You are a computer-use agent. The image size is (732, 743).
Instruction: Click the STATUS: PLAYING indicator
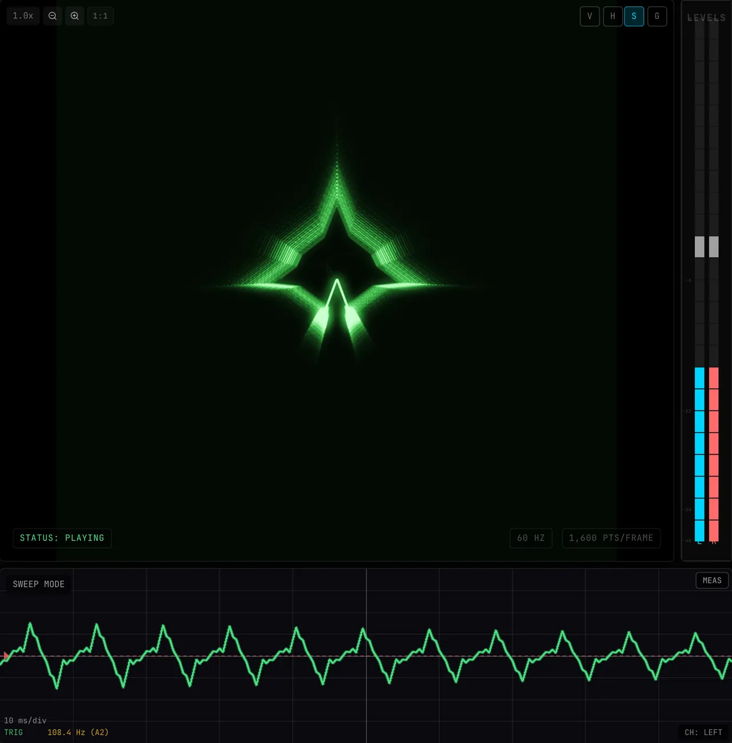62,538
